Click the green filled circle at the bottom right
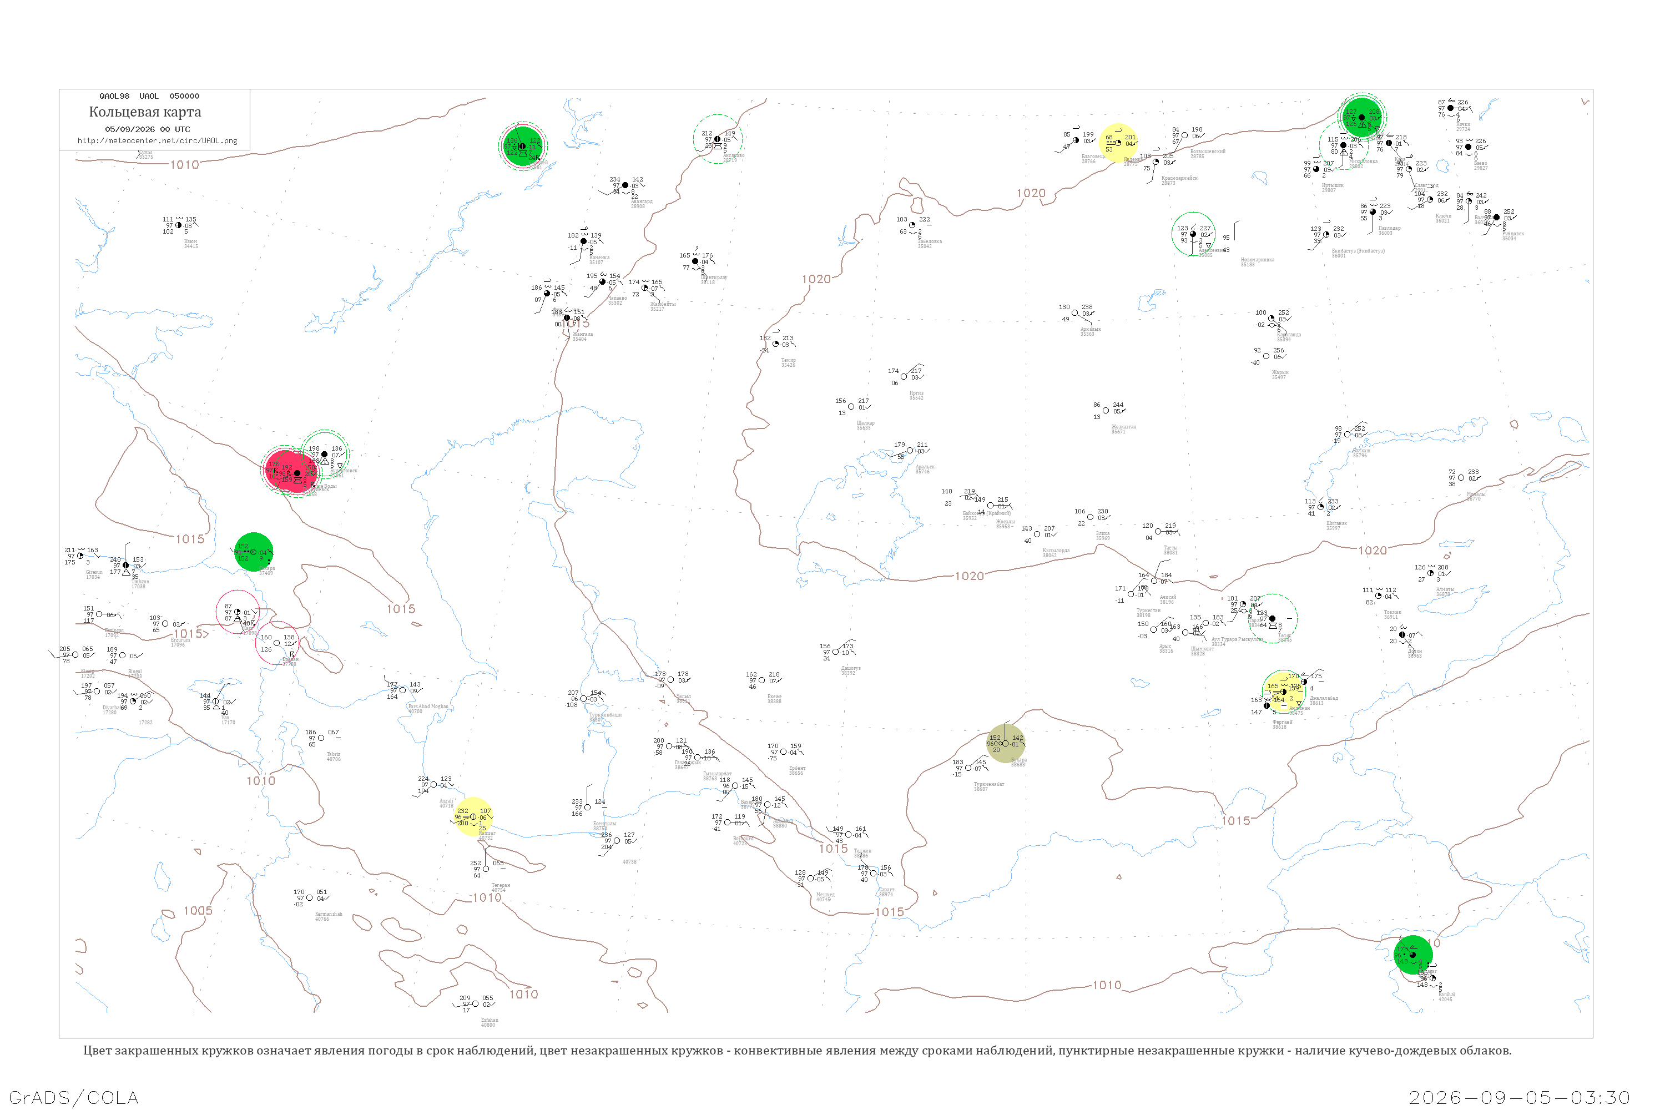 pos(1413,955)
